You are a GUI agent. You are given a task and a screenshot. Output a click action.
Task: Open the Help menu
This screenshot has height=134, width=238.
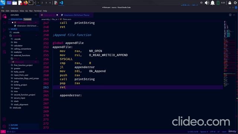[45, 11]
